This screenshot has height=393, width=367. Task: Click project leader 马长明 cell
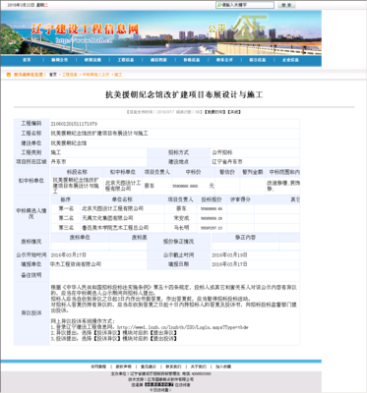(181, 228)
